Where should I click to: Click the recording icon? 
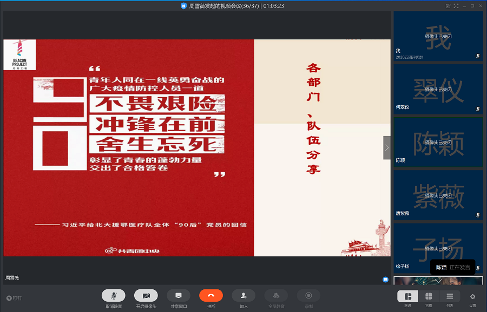pos(308,296)
